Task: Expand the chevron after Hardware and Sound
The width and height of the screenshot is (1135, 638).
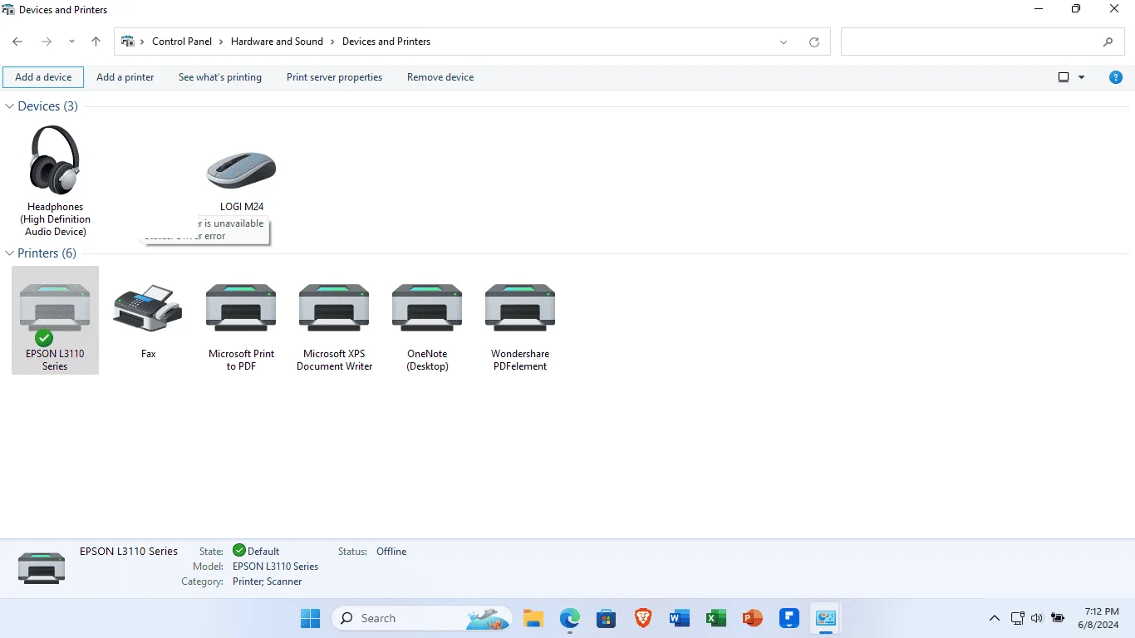Action: tap(332, 42)
